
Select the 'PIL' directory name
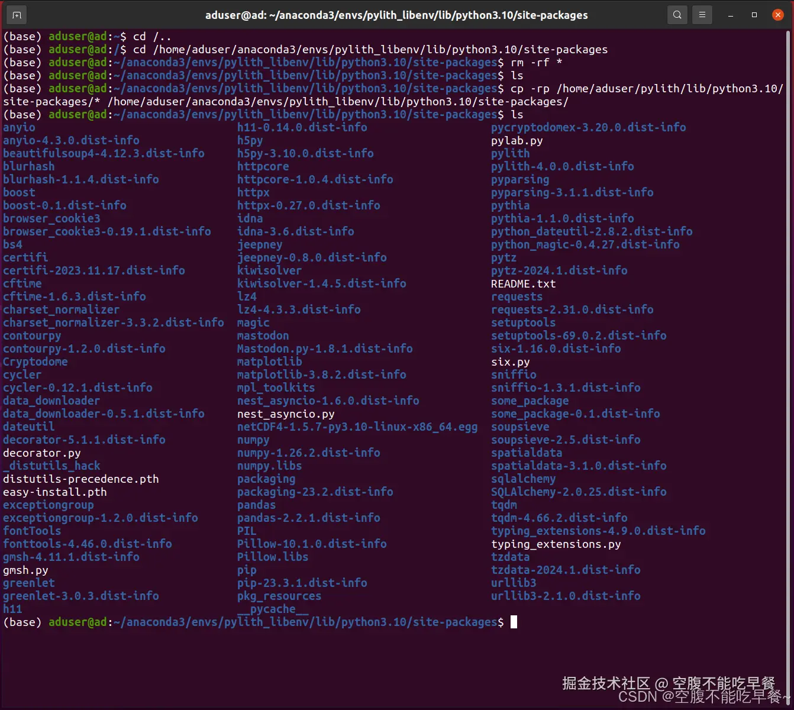pyautogui.click(x=247, y=531)
